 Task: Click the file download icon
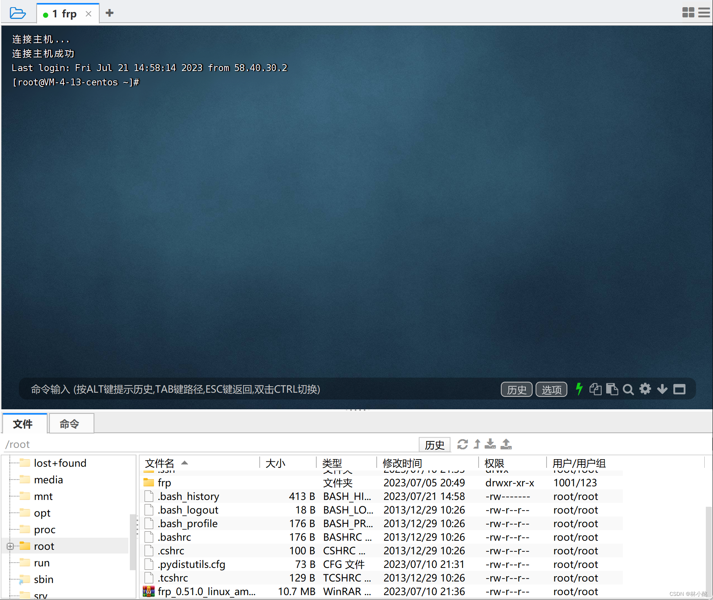pyautogui.click(x=490, y=444)
